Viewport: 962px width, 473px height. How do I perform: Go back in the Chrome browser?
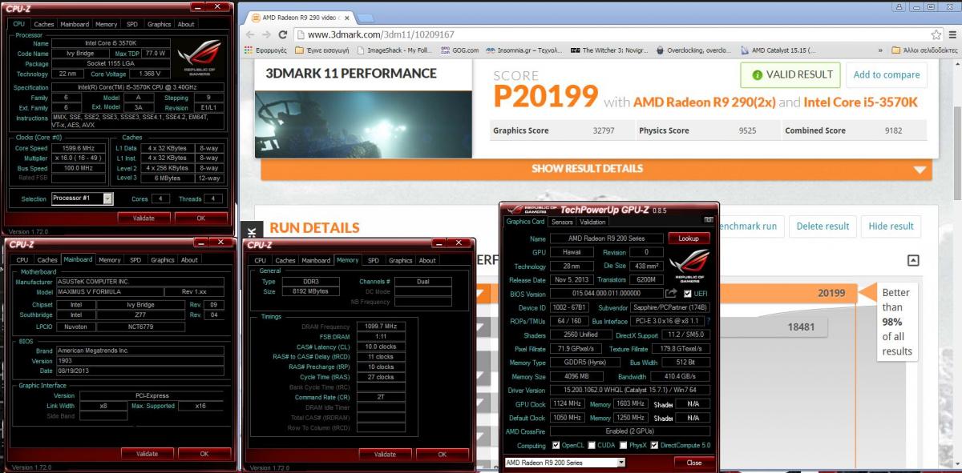(249, 34)
